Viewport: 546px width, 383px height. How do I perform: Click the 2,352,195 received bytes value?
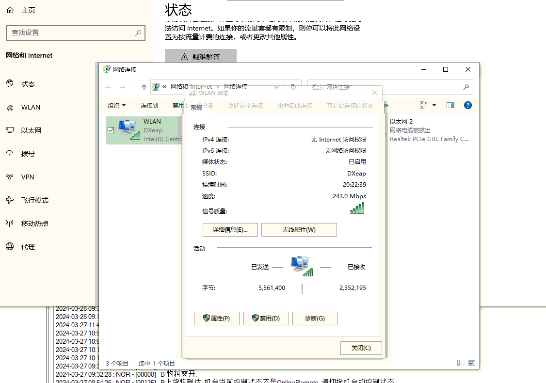353,288
